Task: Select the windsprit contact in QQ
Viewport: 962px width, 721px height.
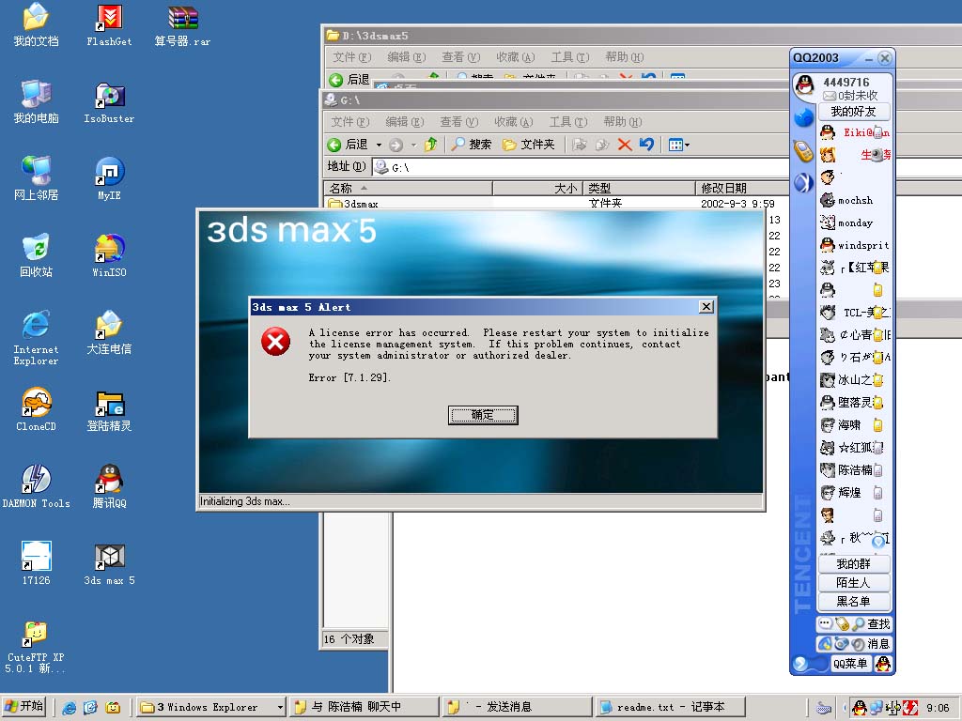Action: (x=855, y=245)
